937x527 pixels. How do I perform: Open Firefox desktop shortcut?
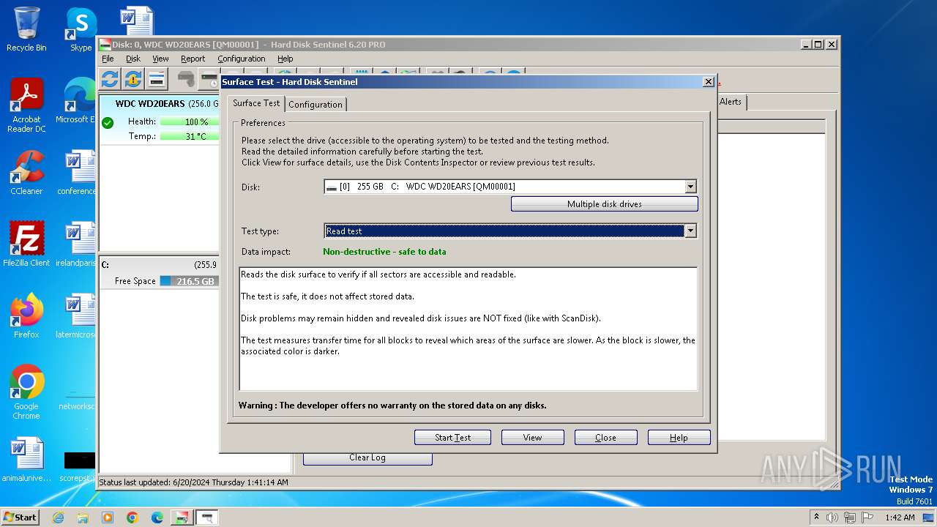click(26, 315)
